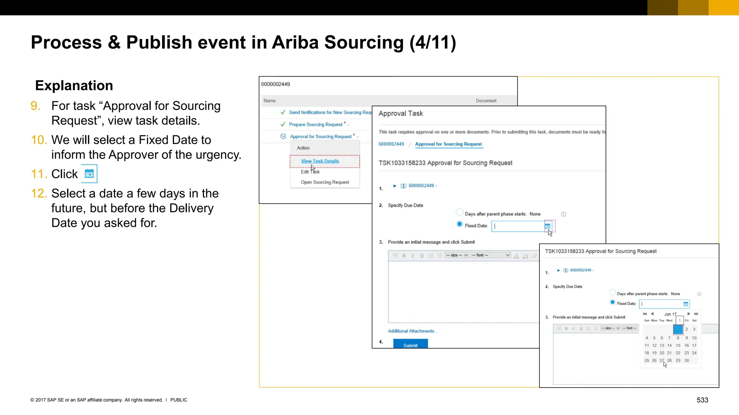Expand triangle beside 6000002449 in middle panel
Viewport: 739px width, 415px height.
395,186
